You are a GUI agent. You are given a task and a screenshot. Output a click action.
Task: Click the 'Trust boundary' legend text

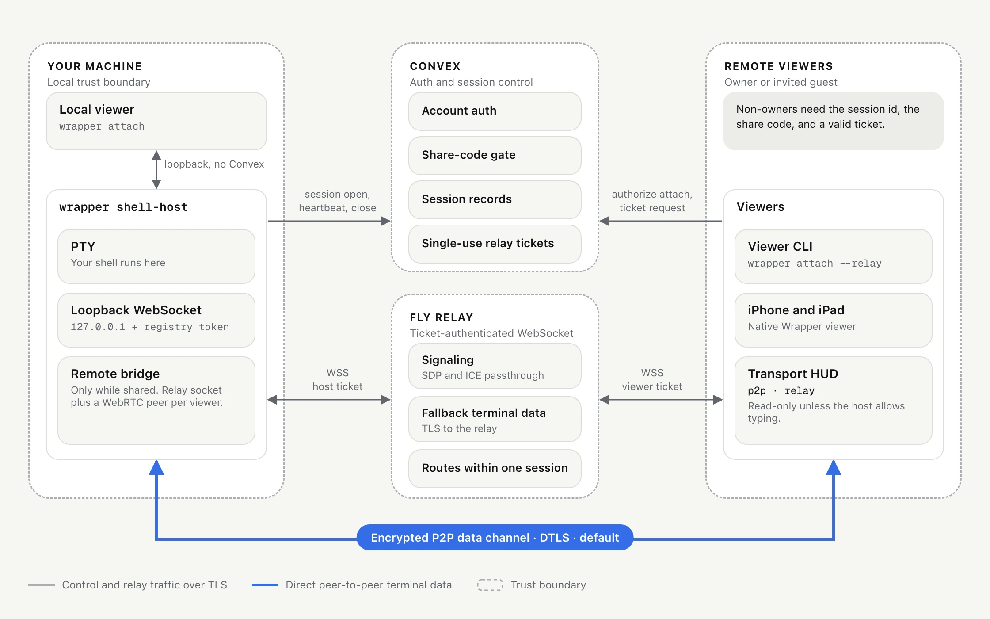548,585
